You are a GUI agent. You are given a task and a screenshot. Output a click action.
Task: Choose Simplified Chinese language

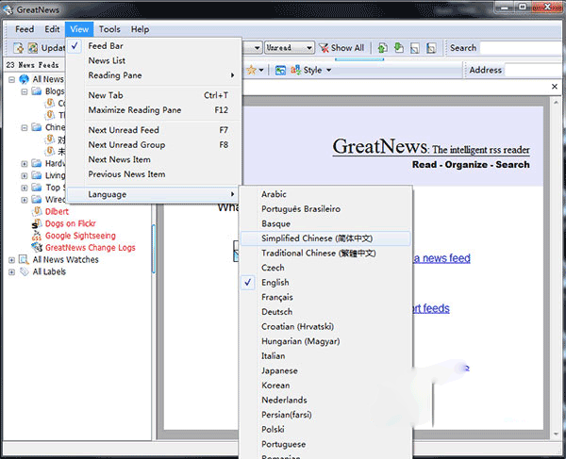tap(318, 238)
